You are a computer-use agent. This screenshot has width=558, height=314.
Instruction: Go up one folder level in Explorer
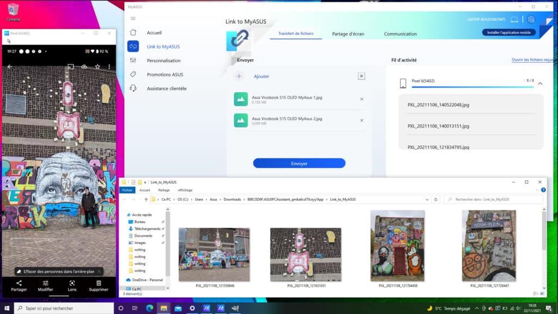146,200
